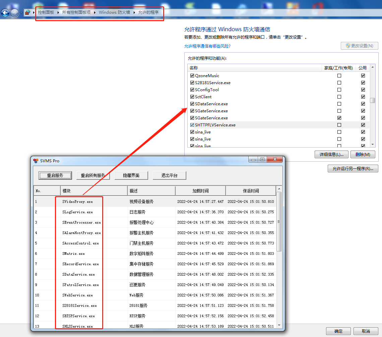Click the Control Panel icon in address bar
382x337 pixels.
(27, 12)
